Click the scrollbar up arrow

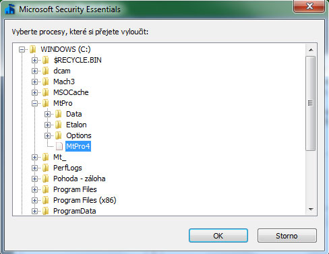[x=311, y=50]
